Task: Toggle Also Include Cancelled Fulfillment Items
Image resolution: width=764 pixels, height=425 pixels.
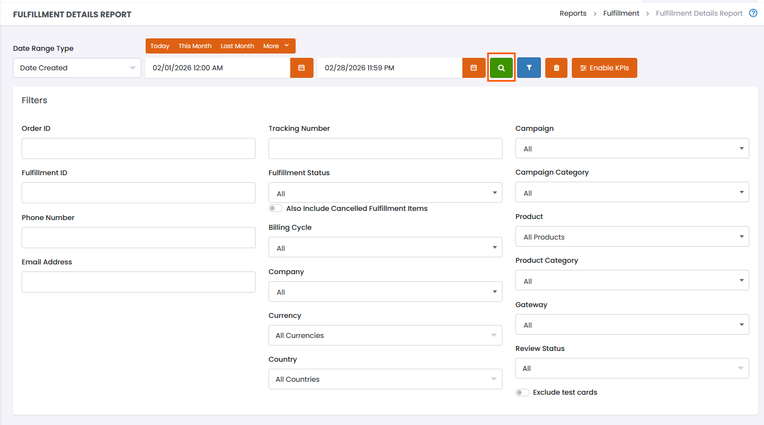Action: point(276,209)
